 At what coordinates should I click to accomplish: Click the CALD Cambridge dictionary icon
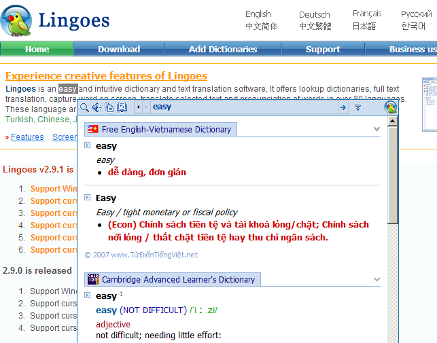tap(93, 279)
